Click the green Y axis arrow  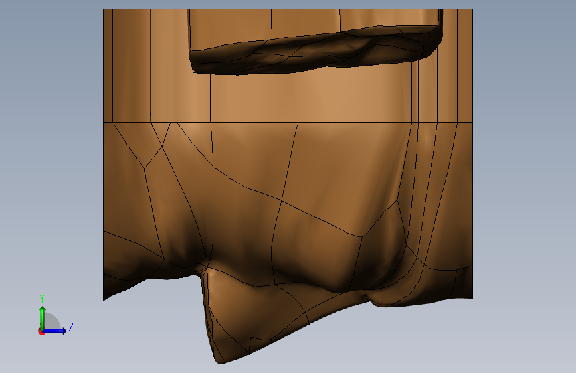tap(43, 317)
